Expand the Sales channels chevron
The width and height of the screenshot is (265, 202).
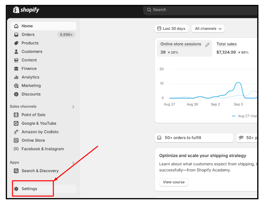coord(73,107)
